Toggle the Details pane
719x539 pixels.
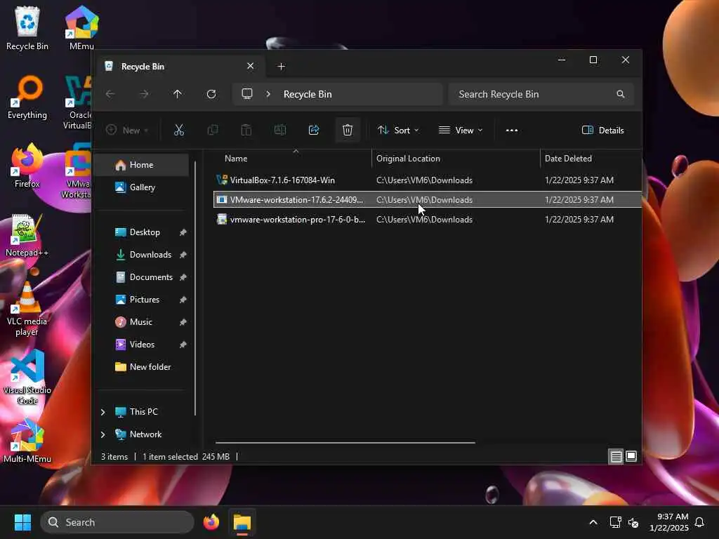pos(602,130)
